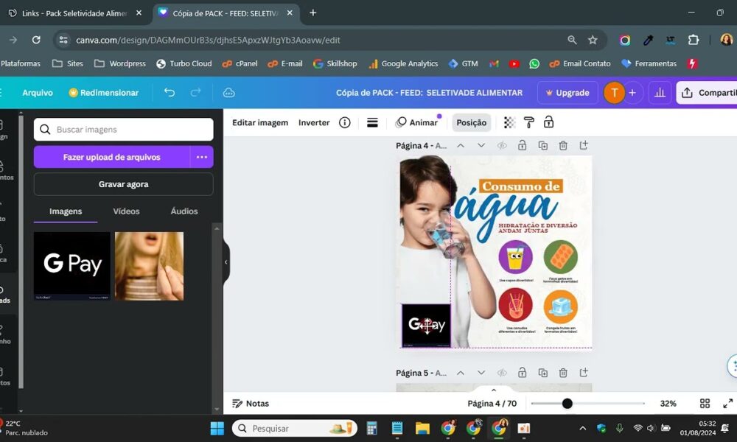Move Página 4 down
Screen dimensions: 737x442
coord(481,146)
